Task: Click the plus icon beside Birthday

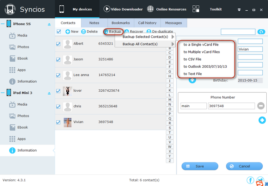Action: tap(192, 80)
